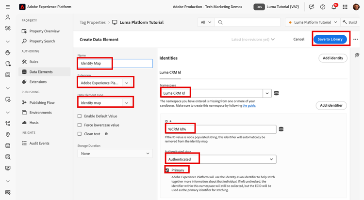Expand the Namespace dropdown arrow
The height and width of the screenshot is (200, 364).
point(267,93)
